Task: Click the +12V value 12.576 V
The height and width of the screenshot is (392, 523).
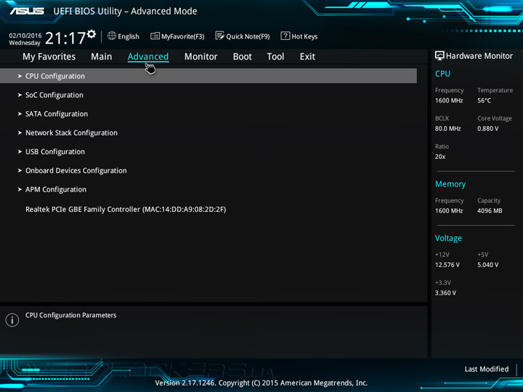Action: 447,265
